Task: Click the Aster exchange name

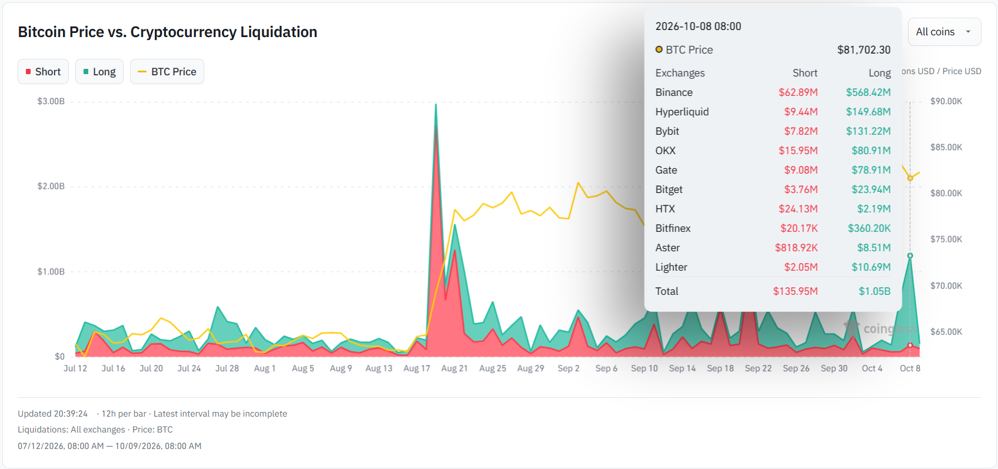Action: coord(667,248)
